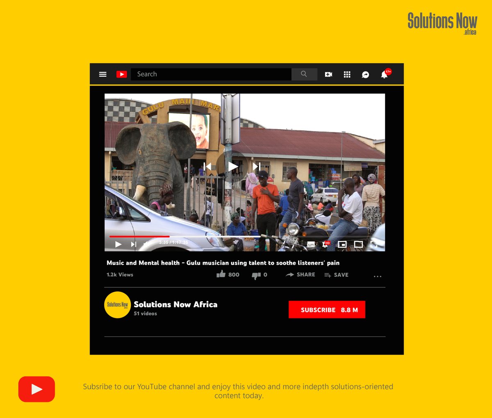Viewport: 492px width, 418px height.
Task: Focus the Search input field
Action: point(211,74)
